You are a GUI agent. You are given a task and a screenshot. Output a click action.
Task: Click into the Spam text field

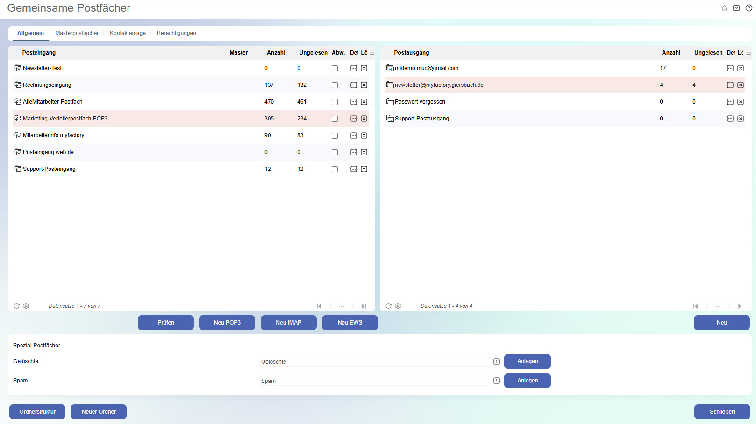click(374, 381)
